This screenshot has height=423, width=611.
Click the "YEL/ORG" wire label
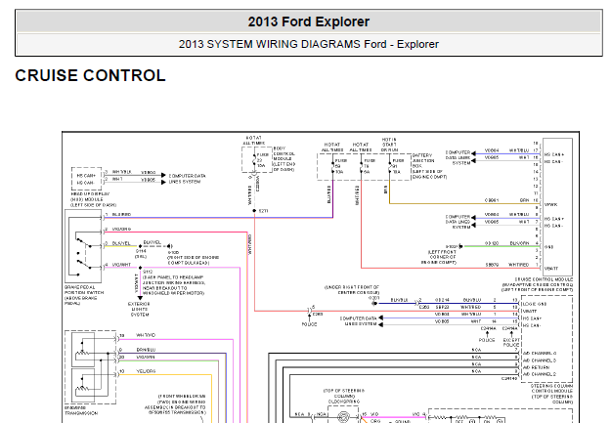146,371
